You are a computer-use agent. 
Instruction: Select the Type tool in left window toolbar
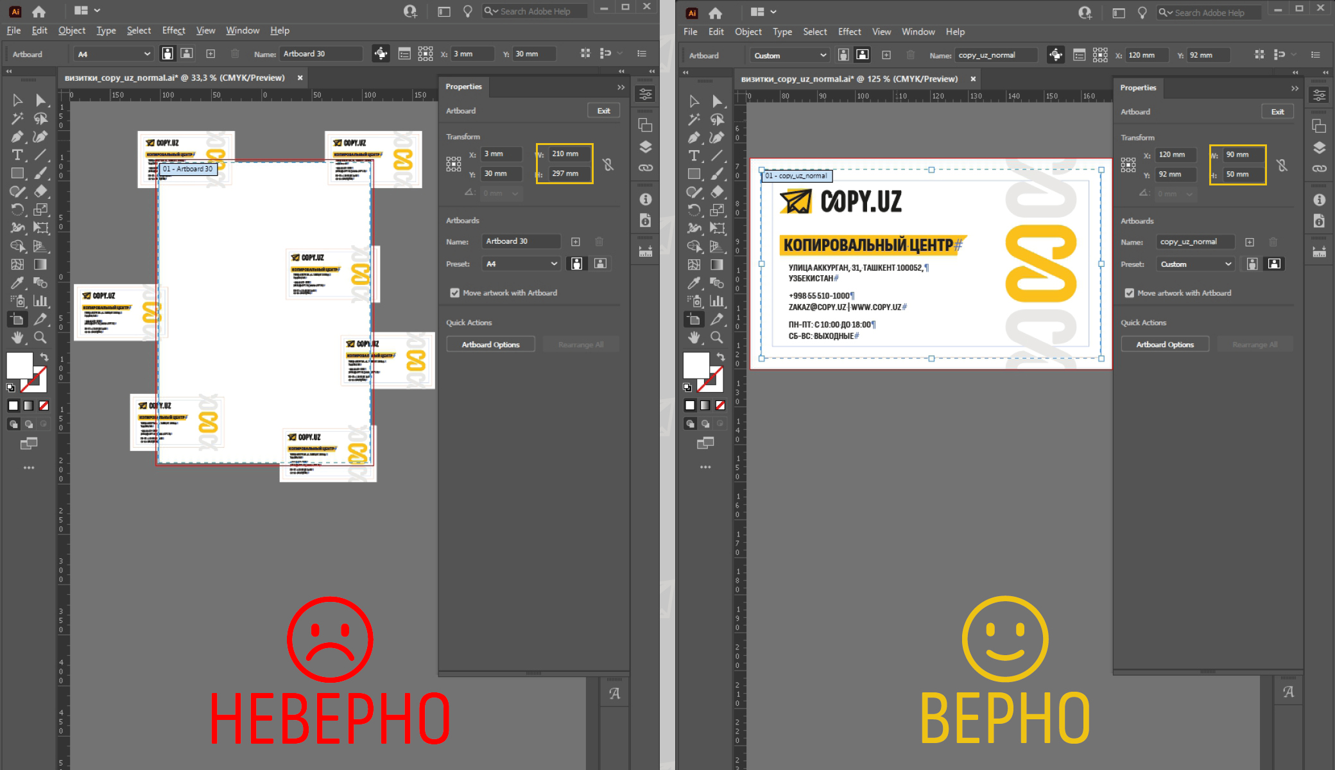tap(17, 155)
